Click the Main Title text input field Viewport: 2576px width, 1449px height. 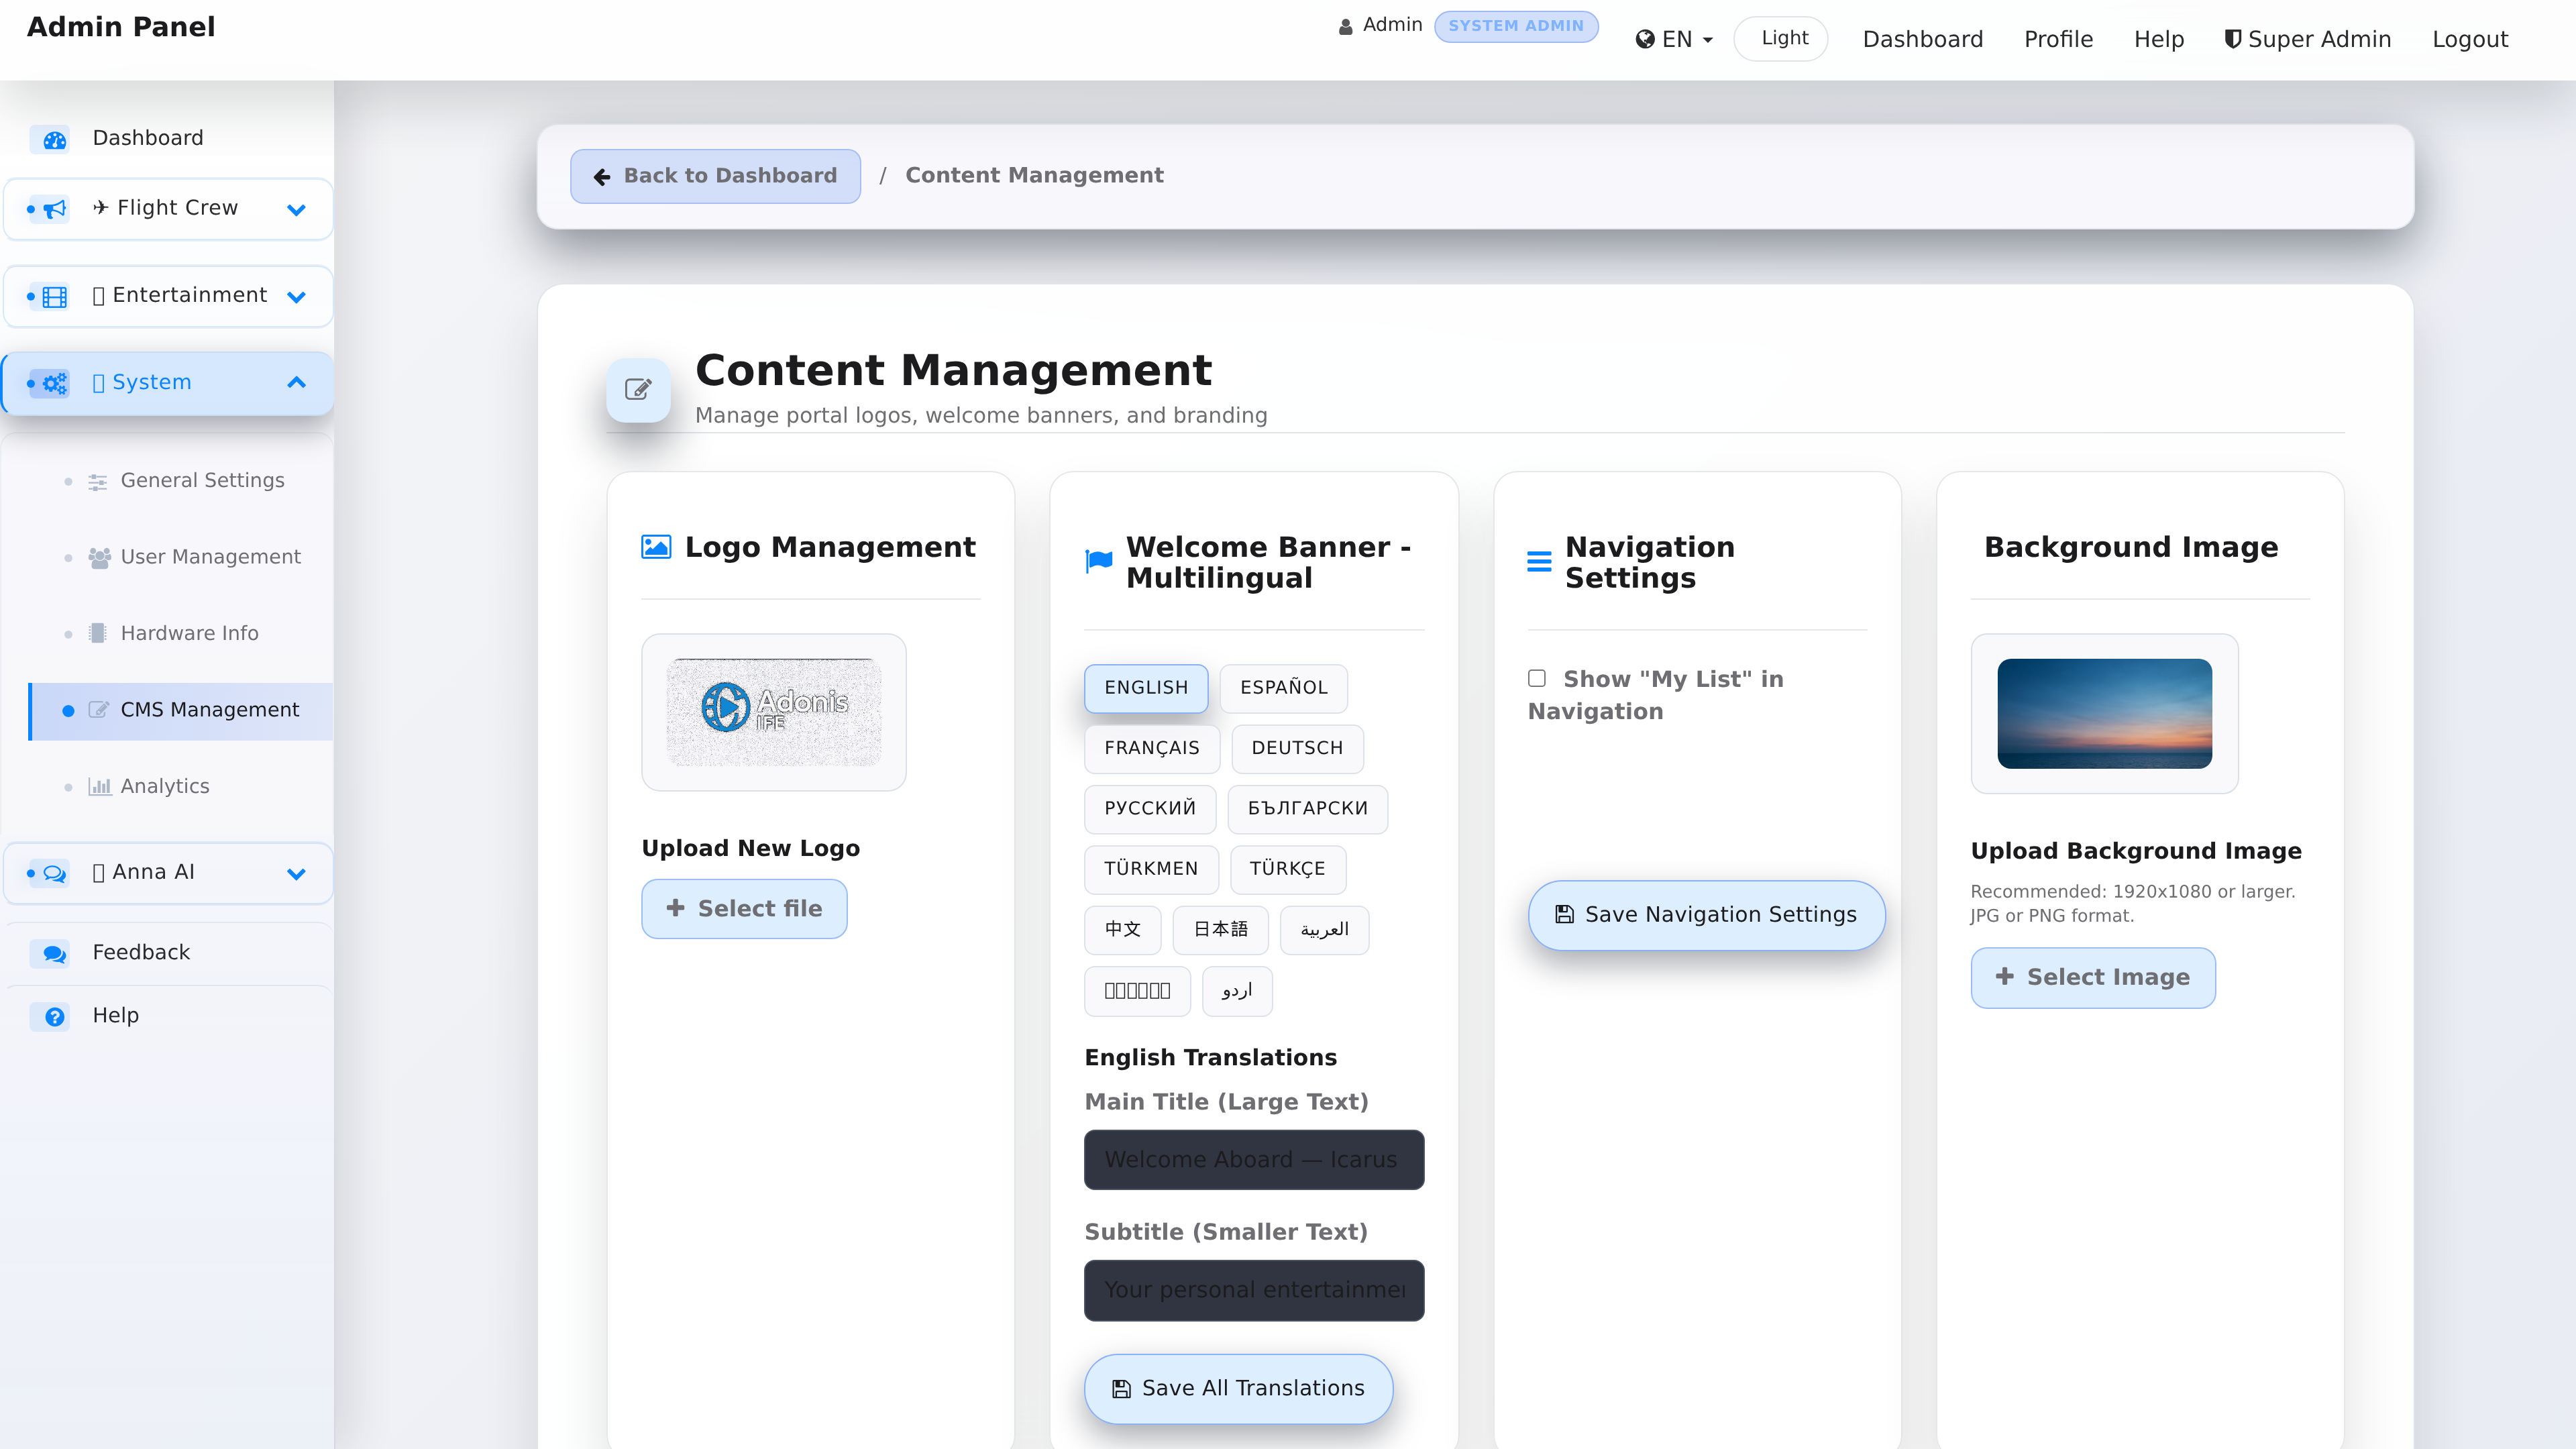(1254, 1160)
